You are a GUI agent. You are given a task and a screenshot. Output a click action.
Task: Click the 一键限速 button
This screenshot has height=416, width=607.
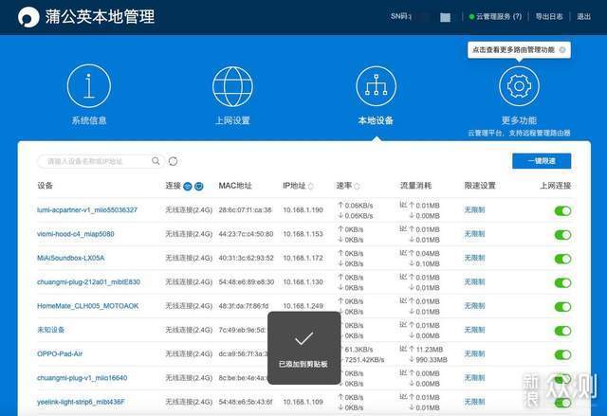pos(542,161)
